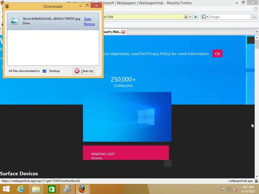Close the WallpaperHub browser tab
The width and height of the screenshot is (259, 194).
pos(123,32)
